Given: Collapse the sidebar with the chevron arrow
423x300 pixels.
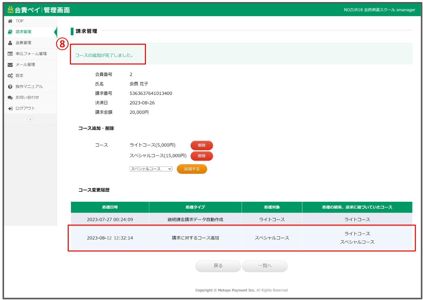Looking at the screenshot, I should 30,119.
